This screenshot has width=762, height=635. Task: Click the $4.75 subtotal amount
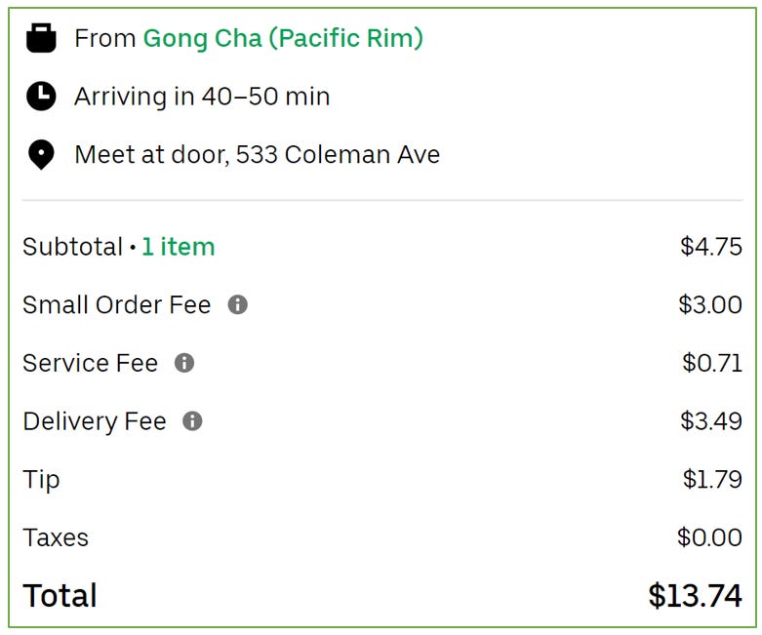click(x=711, y=247)
